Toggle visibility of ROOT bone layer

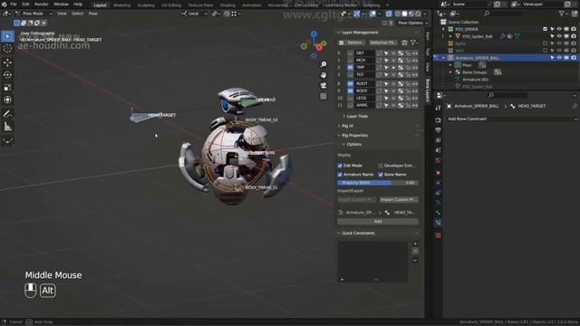point(351,83)
